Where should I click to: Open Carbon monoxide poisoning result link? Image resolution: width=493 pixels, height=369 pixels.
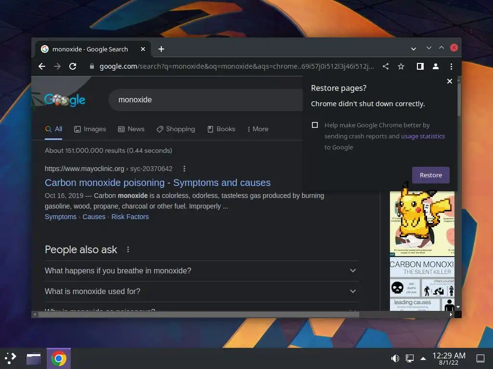coord(157,183)
